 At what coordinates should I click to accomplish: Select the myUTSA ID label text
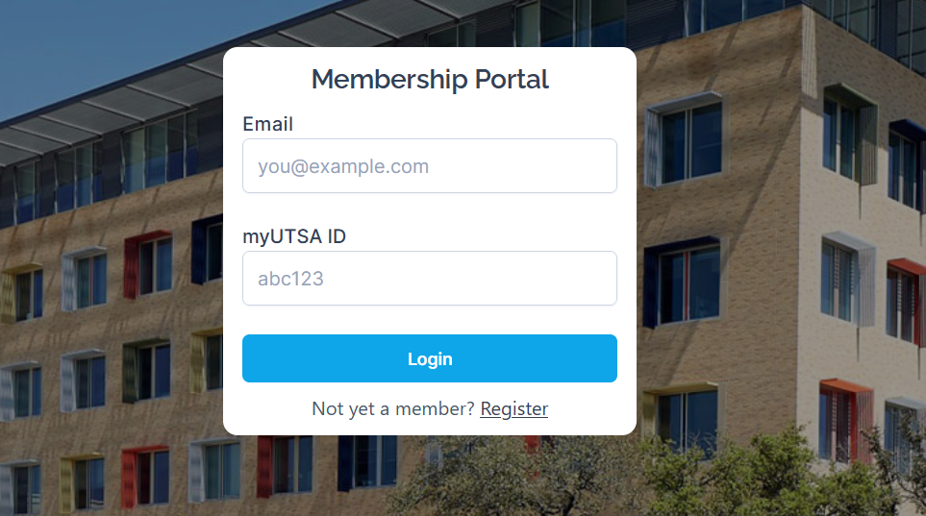pyautogui.click(x=293, y=236)
